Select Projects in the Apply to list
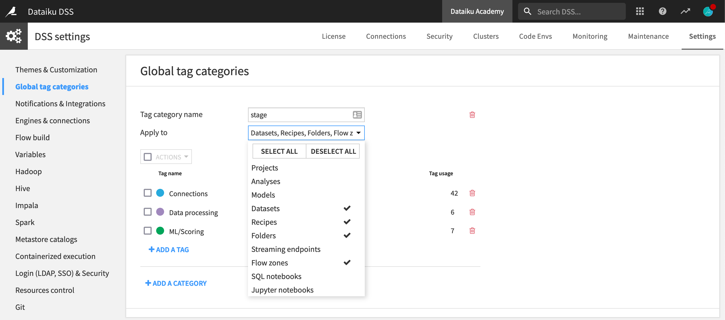725x320 pixels. tap(306, 168)
